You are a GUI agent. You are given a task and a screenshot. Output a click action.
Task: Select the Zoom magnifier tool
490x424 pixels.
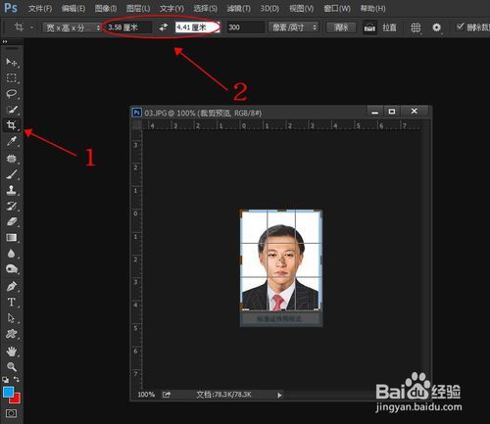[12, 366]
